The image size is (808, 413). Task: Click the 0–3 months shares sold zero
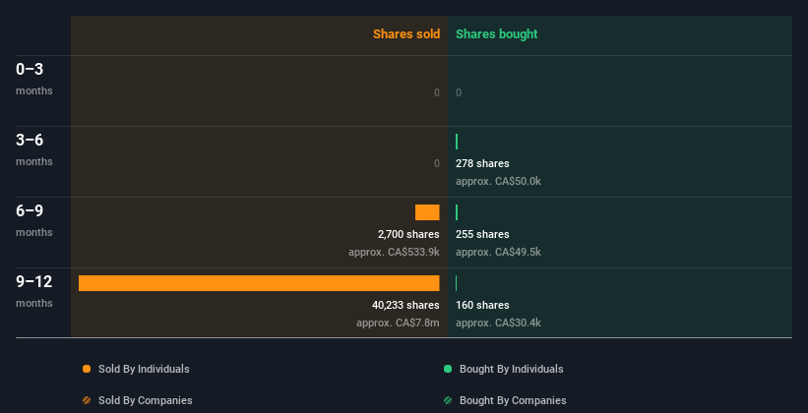(437, 92)
